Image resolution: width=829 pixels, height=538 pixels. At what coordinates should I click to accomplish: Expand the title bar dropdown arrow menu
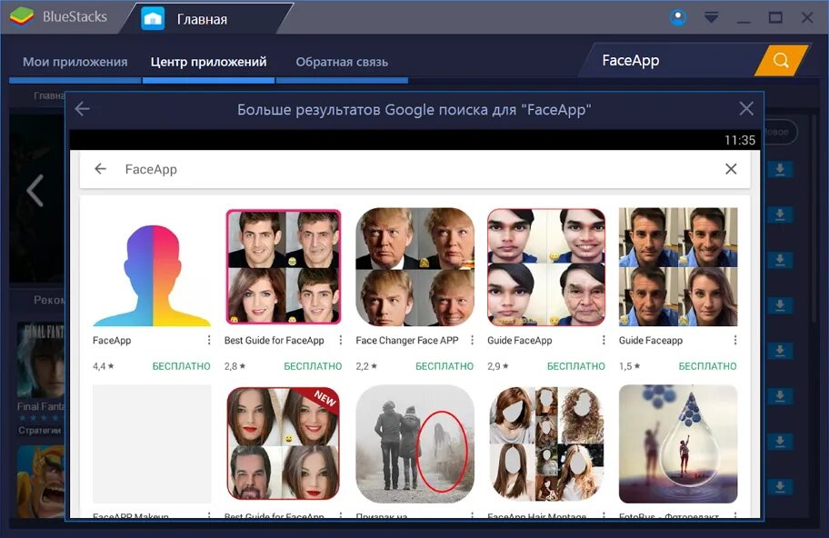pos(711,18)
